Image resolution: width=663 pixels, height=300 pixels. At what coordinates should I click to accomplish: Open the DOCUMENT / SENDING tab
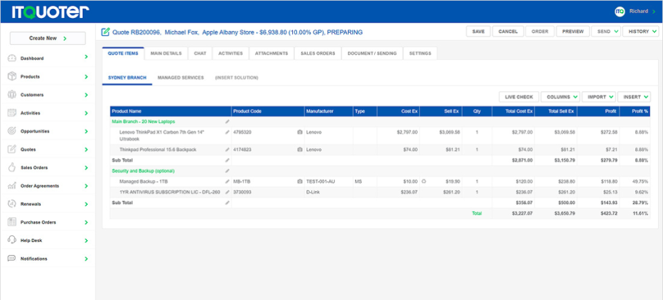(372, 54)
